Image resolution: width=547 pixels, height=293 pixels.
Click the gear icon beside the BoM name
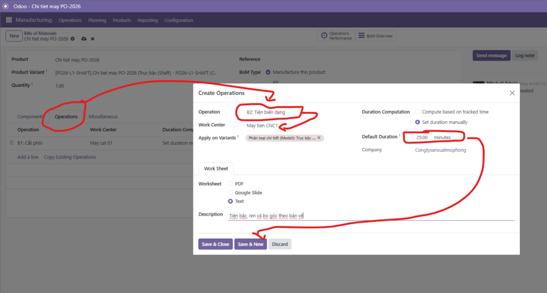click(73, 39)
